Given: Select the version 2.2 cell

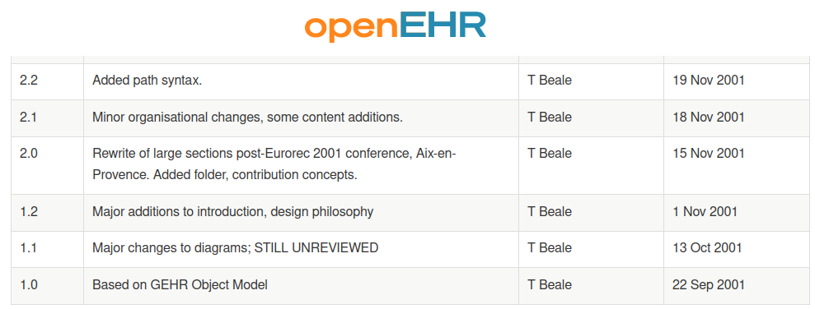Looking at the screenshot, I should point(47,81).
